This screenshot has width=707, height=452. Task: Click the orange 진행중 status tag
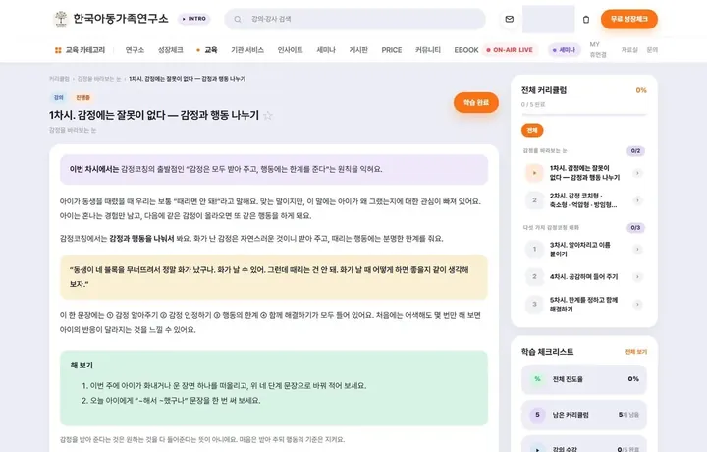[82, 98]
